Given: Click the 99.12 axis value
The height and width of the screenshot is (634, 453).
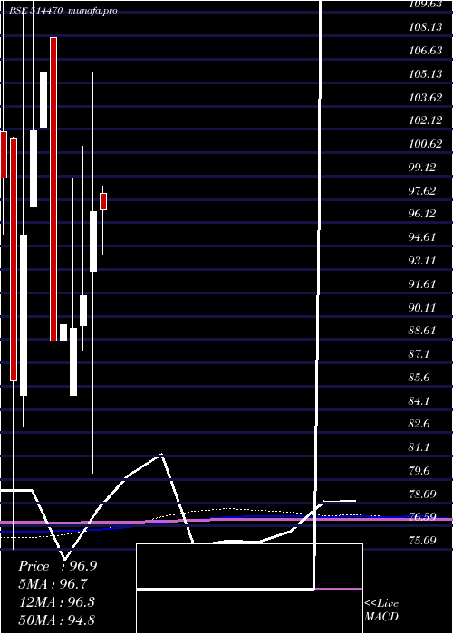Looking at the screenshot, I should pyautogui.click(x=422, y=168).
